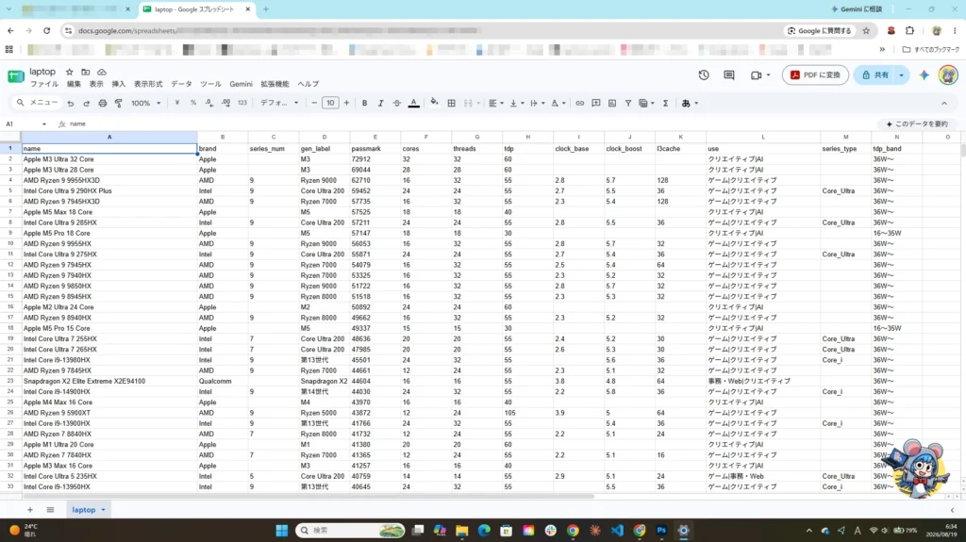The width and height of the screenshot is (966, 542).
Task: Insert a chart from toolbar
Action: (611, 104)
